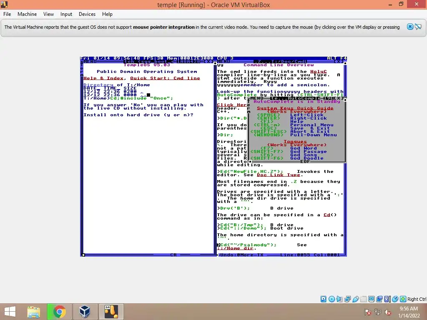Open MENU of the Cmd doc window
Viewport: 427px width, 320px height.
[224, 62]
